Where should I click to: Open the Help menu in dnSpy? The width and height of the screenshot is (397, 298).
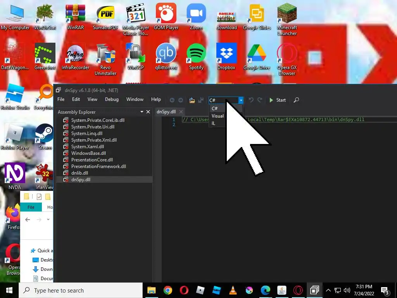pyautogui.click(x=156, y=99)
